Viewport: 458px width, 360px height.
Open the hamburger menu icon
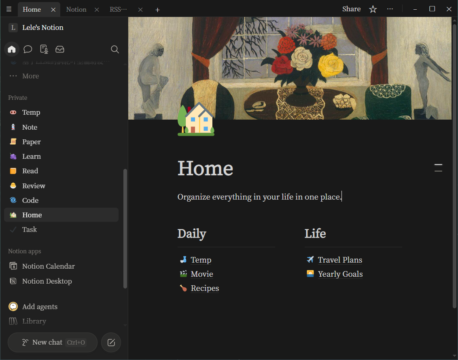9,9
